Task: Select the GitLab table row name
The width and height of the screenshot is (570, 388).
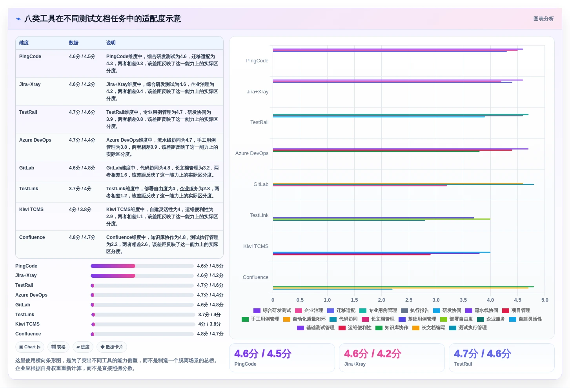Action: point(27,168)
